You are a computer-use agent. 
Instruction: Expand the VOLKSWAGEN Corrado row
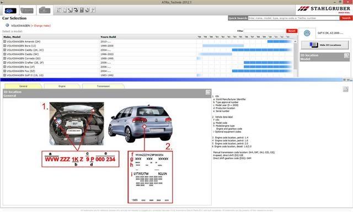pos(4,59)
